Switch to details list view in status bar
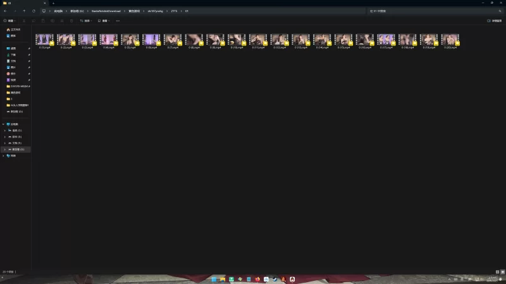 [497, 271]
